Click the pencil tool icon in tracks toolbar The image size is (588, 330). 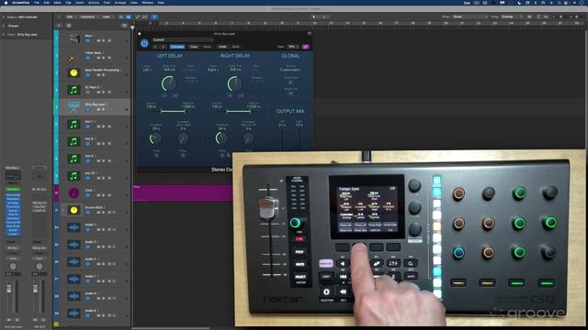coord(138,16)
